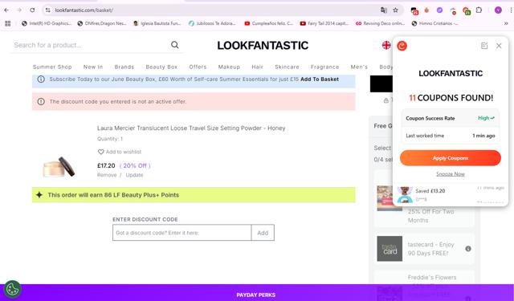This screenshot has width=514, height=301.
Task: Close the coupon popup
Action: pyautogui.click(x=499, y=46)
